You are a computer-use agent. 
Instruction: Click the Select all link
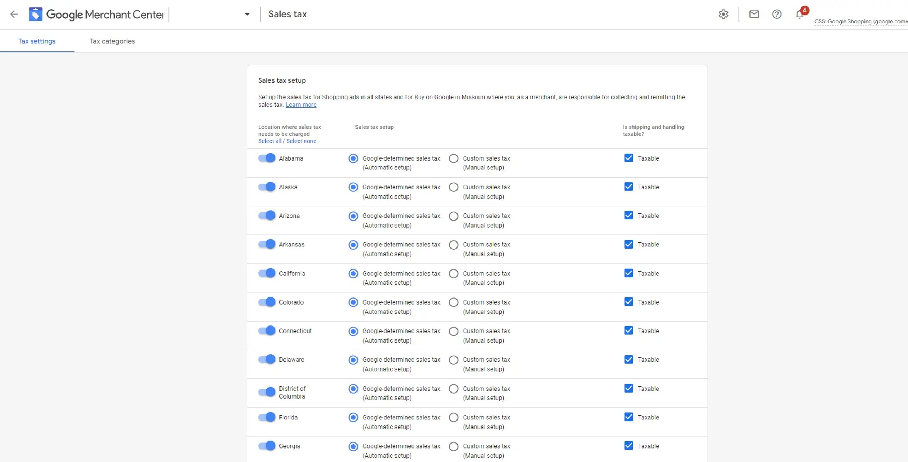pyautogui.click(x=270, y=141)
